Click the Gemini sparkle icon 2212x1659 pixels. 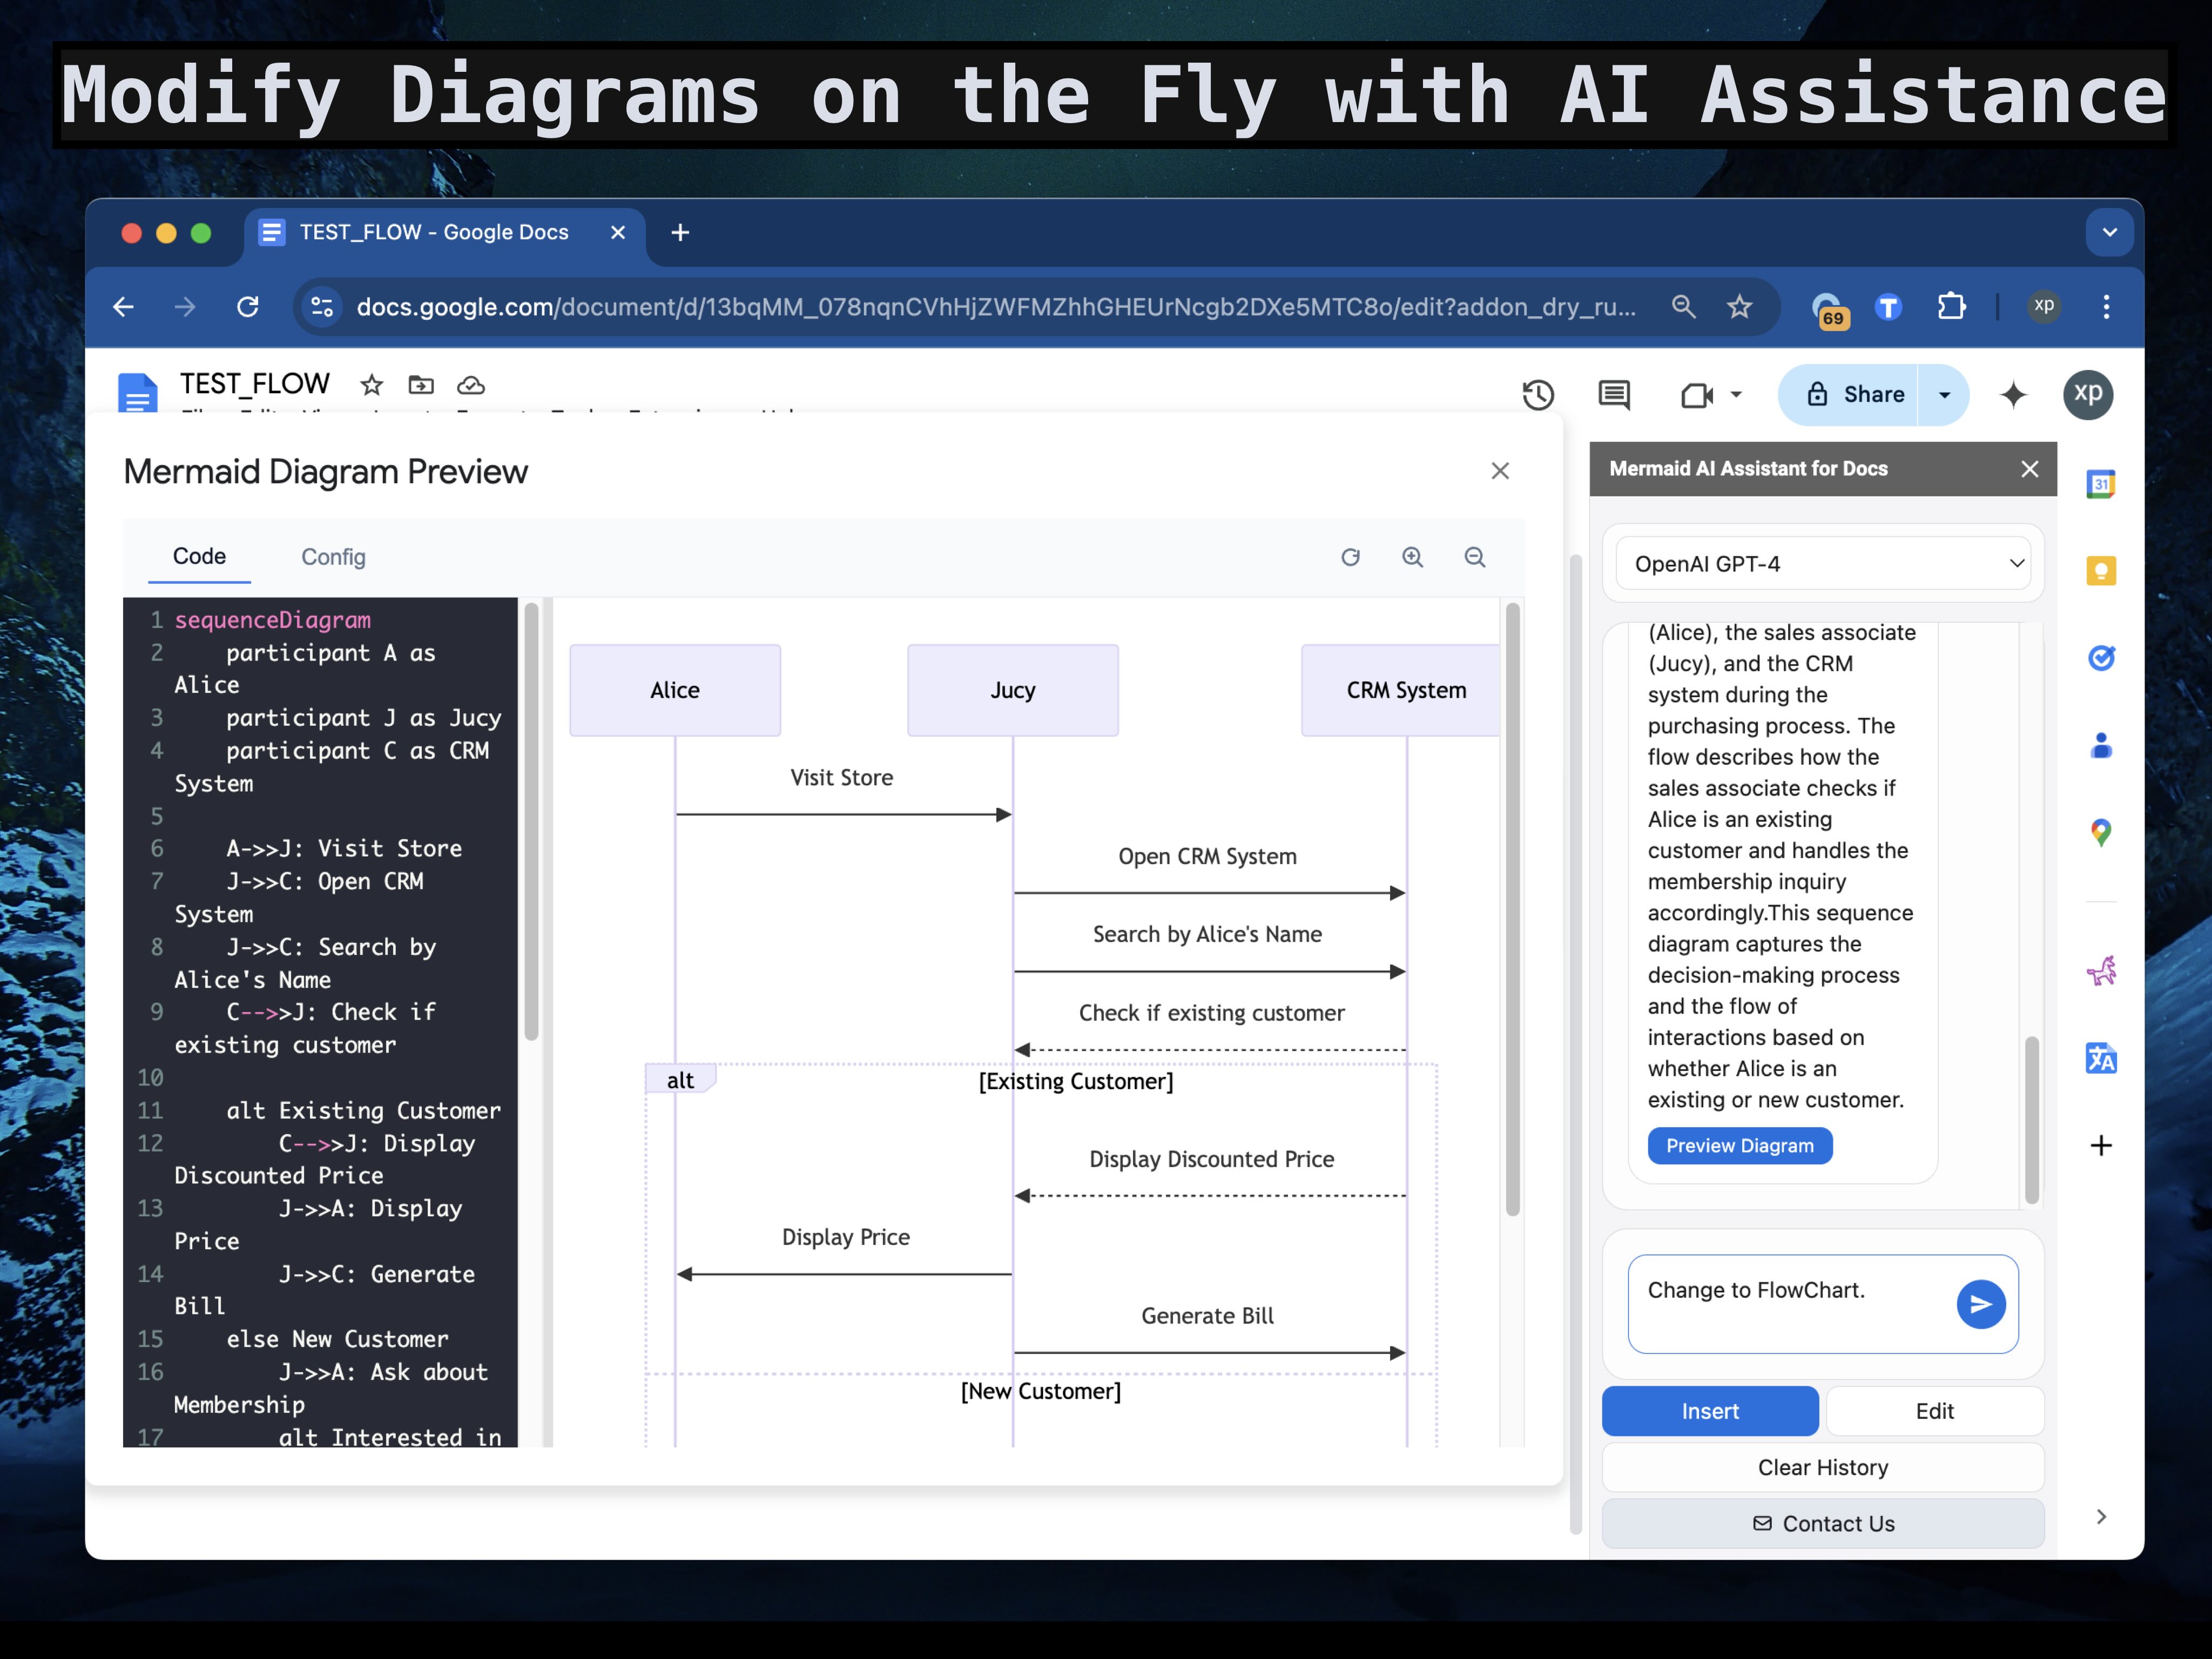[x=2013, y=394]
